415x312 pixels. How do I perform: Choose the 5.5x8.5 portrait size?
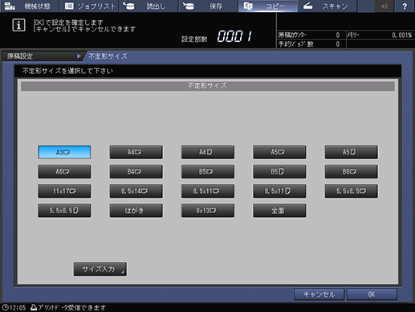tap(64, 211)
